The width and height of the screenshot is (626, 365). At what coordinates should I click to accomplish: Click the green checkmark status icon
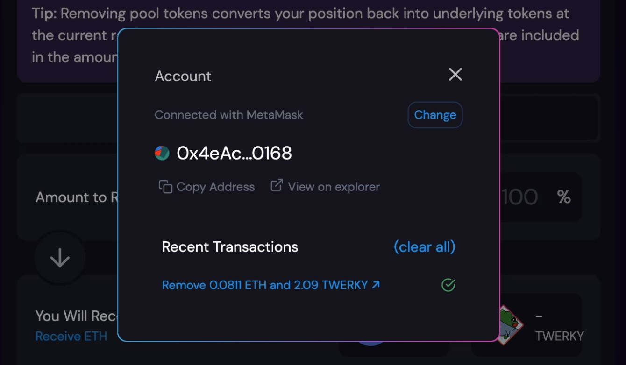click(448, 285)
